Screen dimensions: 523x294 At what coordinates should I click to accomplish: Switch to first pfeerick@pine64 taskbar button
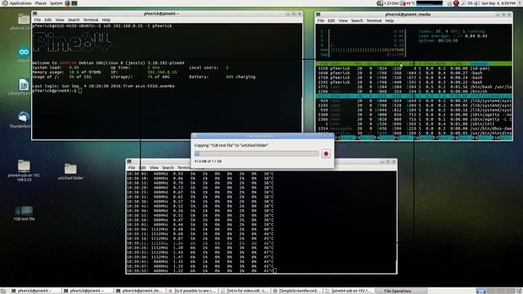(34, 291)
